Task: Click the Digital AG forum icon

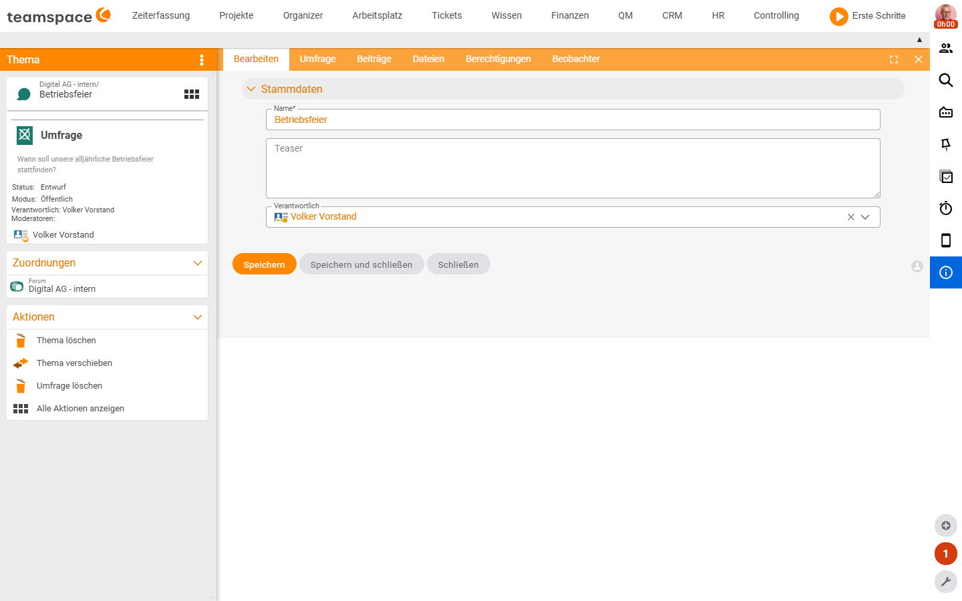Action: 17,286
